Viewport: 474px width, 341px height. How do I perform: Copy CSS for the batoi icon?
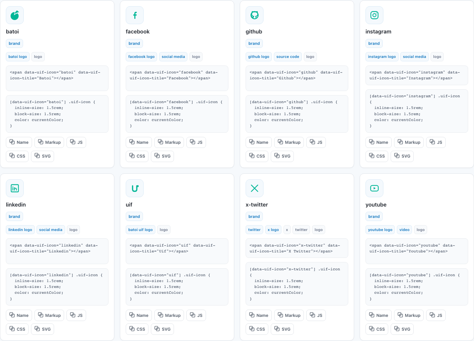(x=17, y=156)
